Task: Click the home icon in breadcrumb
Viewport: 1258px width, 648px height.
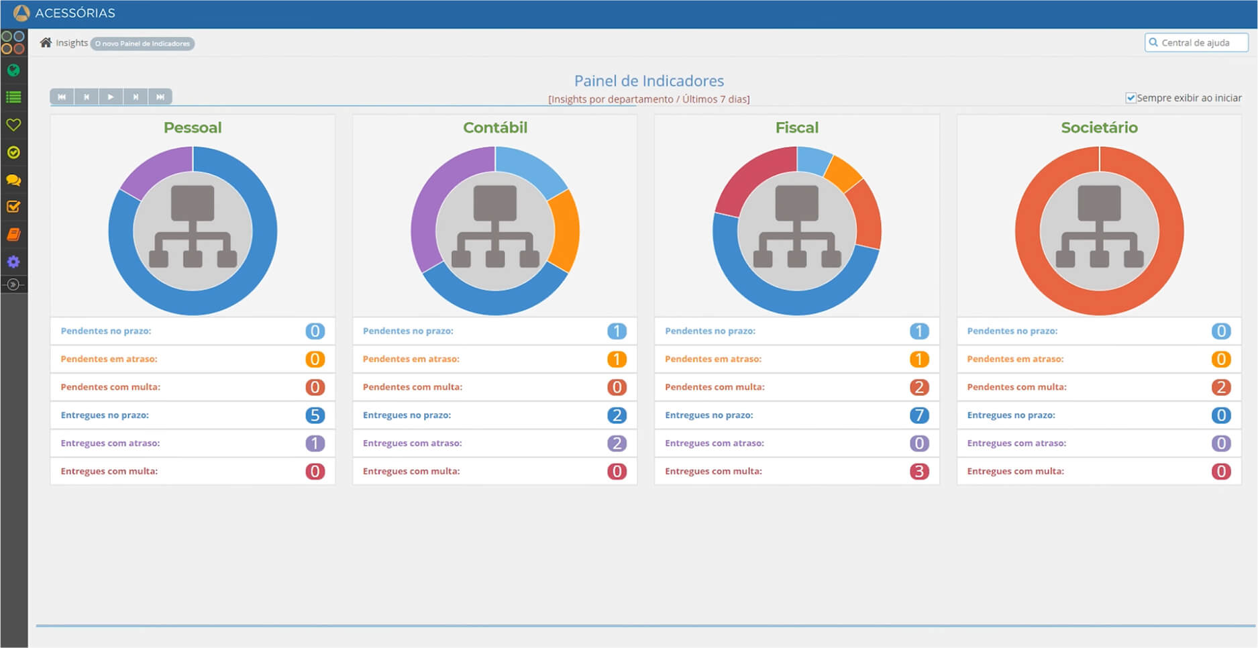Action: pos(46,43)
